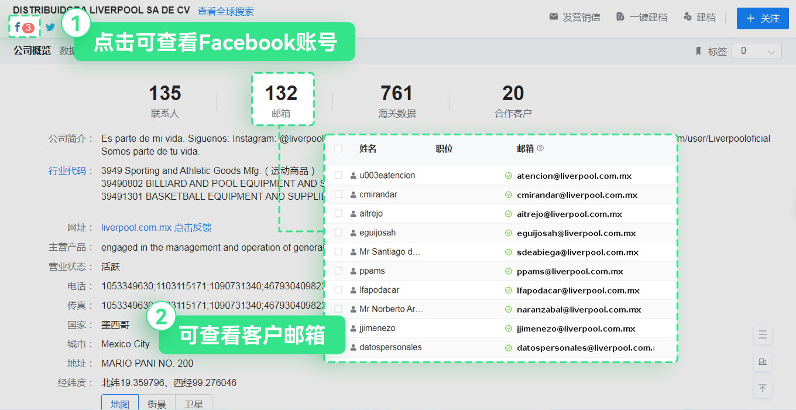
Task: Click the 姓名 column header
Action: [368, 149]
